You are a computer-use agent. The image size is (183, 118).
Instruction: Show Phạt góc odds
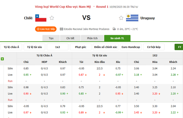(81, 47)
